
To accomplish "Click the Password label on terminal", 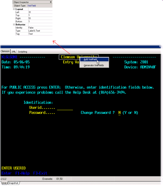I will tap(42, 112).
